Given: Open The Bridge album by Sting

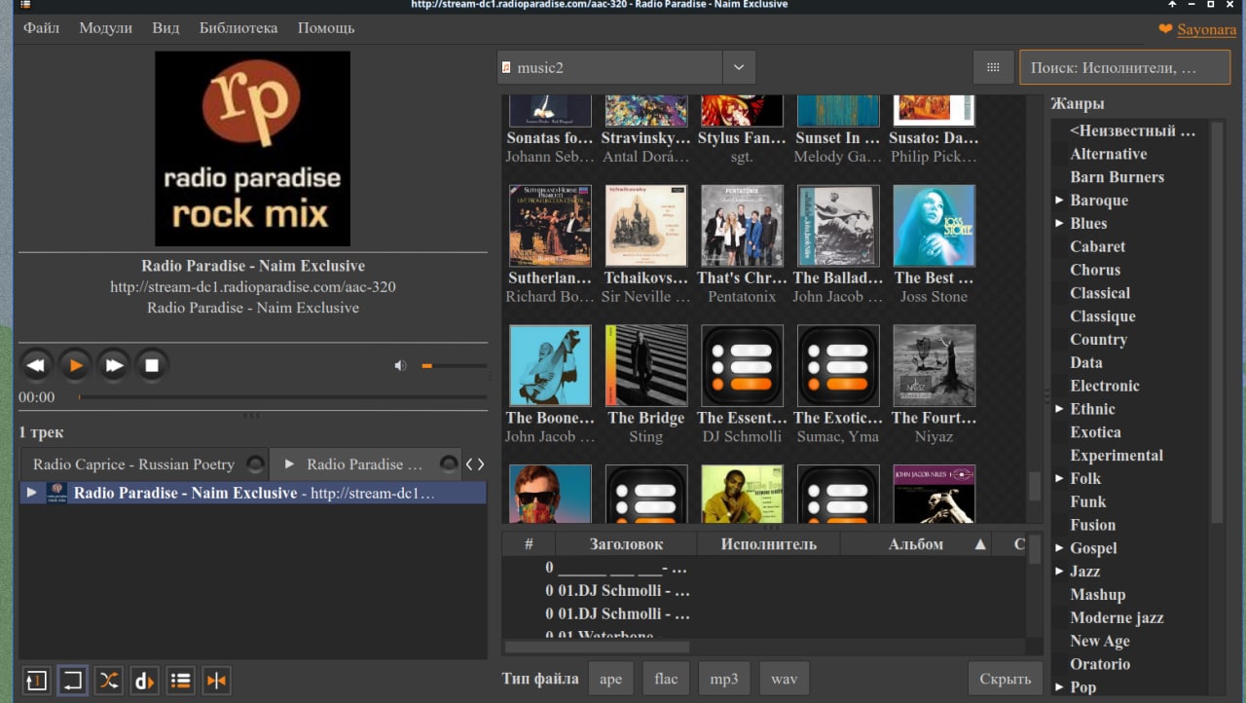Looking at the screenshot, I should click(646, 366).
